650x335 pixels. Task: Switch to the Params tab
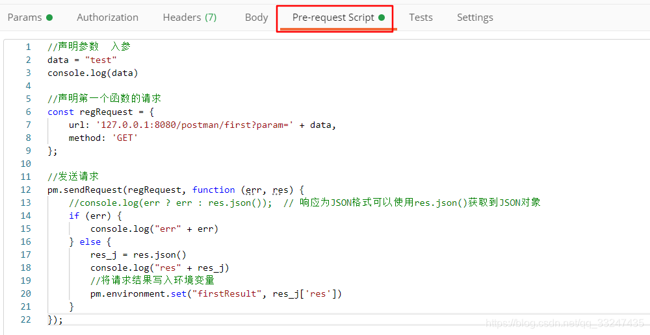click(30, 18)
